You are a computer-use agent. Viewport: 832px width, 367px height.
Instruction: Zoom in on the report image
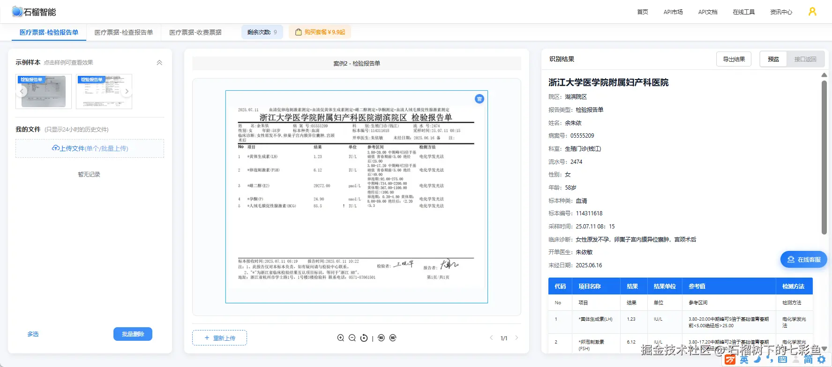(341, 338)
